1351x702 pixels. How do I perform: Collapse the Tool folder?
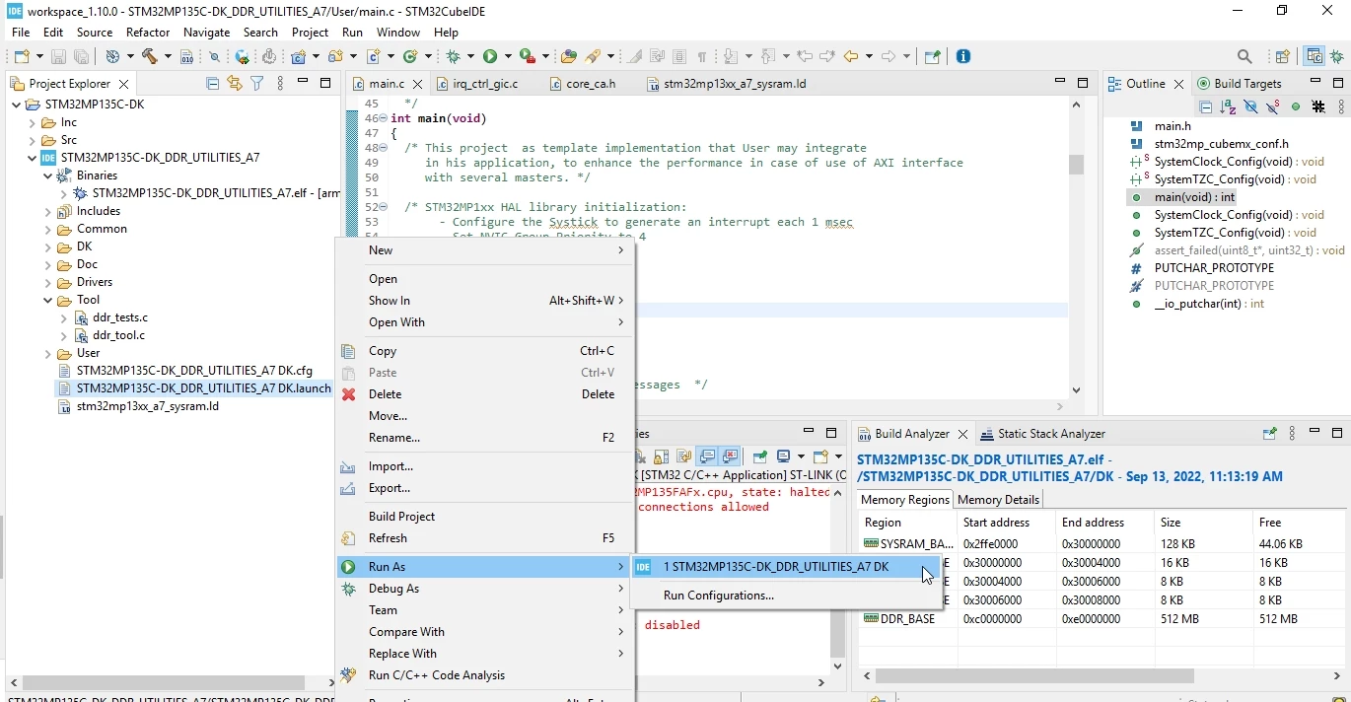(x=48, y=301)
